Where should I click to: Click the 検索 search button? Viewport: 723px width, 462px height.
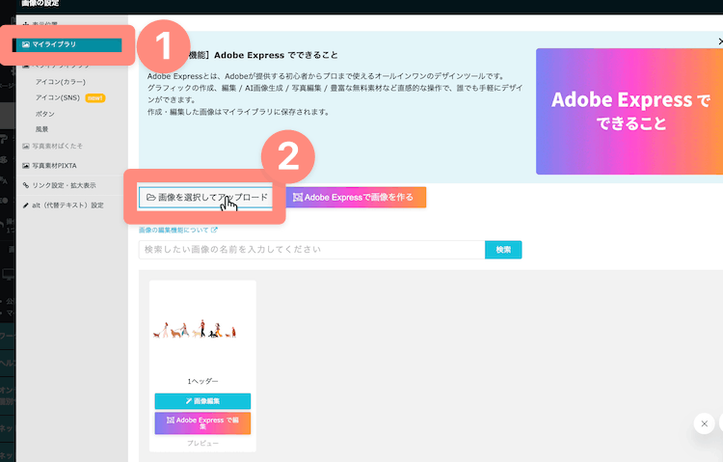tap(503, 250)
